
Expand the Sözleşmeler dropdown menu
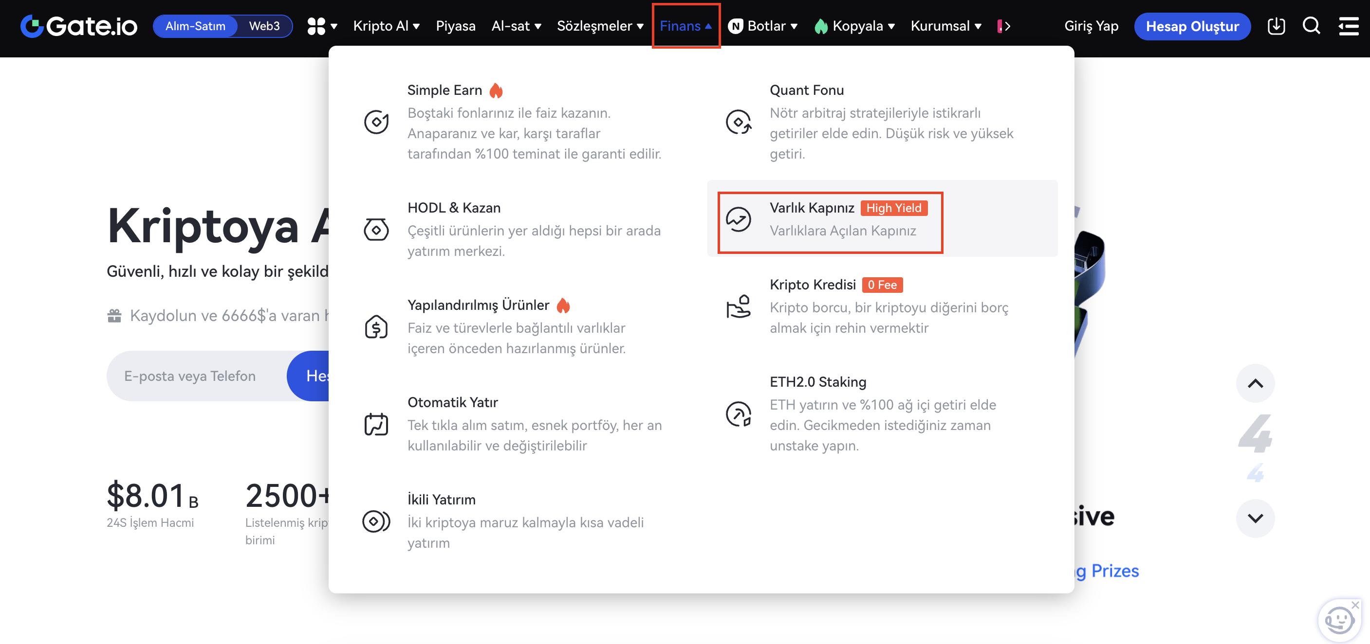(x=600, y=26)
